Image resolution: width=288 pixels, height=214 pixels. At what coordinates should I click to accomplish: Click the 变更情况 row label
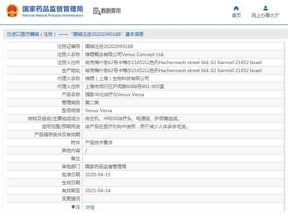tap(71, 199)
